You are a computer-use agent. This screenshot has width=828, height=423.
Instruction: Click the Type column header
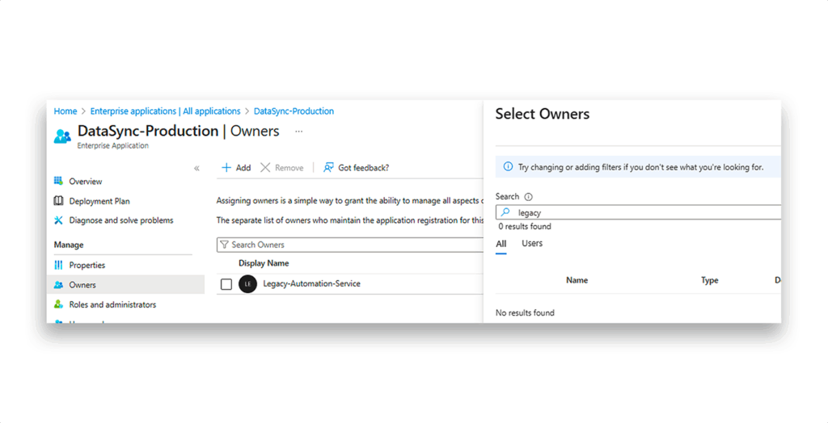point(709,280)
